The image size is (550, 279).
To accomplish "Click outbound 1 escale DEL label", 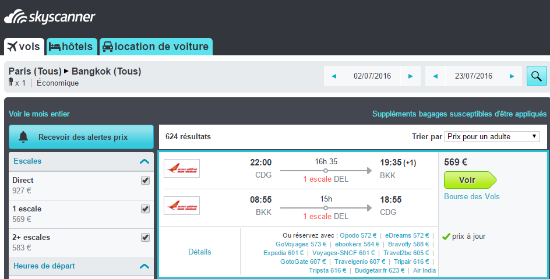I will tap(326, 179).
